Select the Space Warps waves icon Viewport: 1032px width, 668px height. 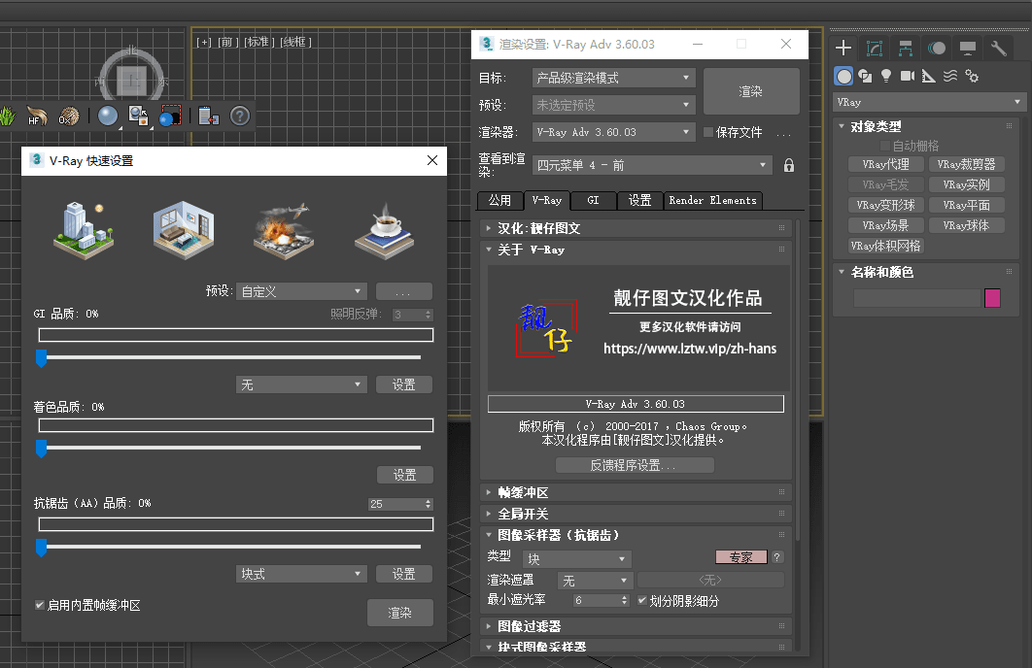[x=950, y=77]
